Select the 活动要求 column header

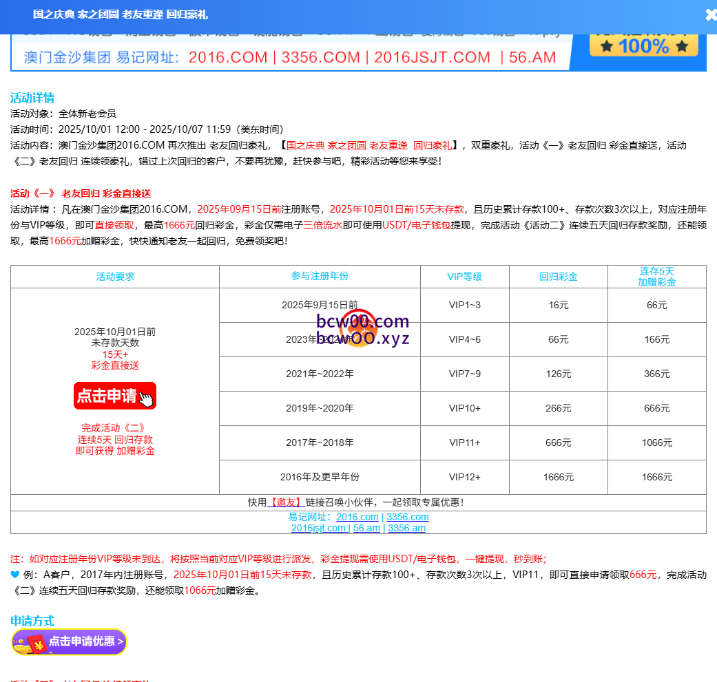[x=115, y=277]
